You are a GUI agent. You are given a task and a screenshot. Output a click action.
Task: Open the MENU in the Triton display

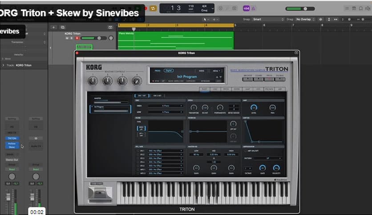[216, 71]
